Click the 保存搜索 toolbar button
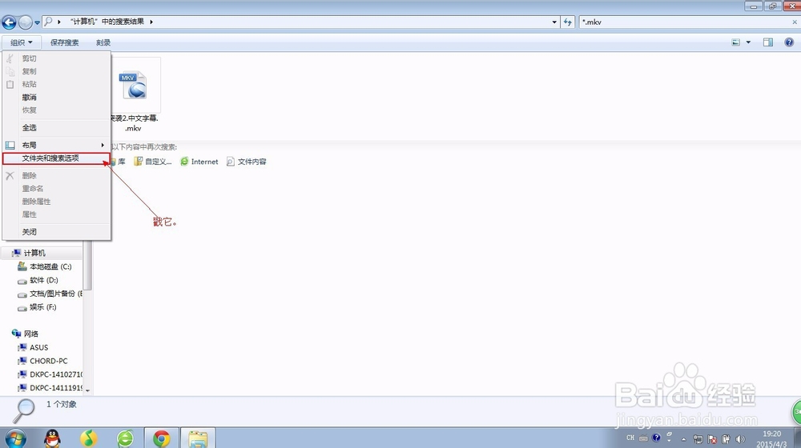801x448 pixels. click(64, 42)
